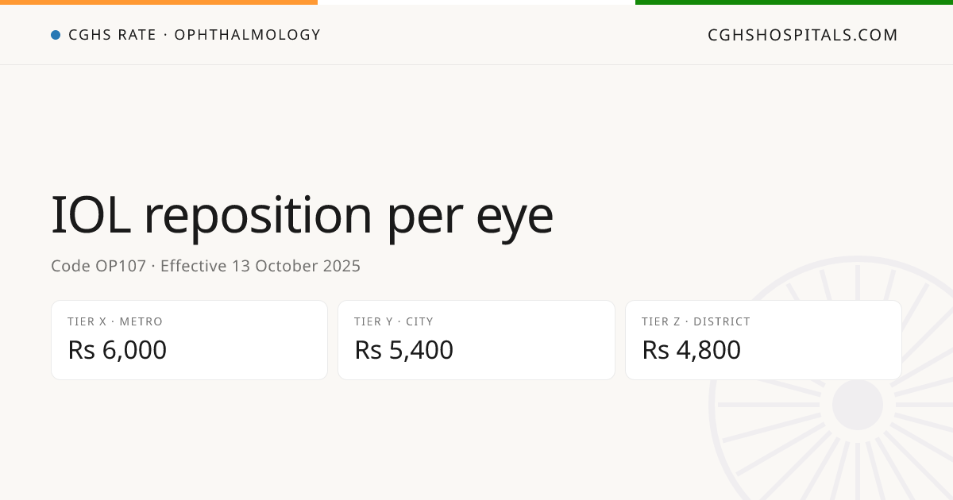Click the TIER X · METRO label

[115, 321]
